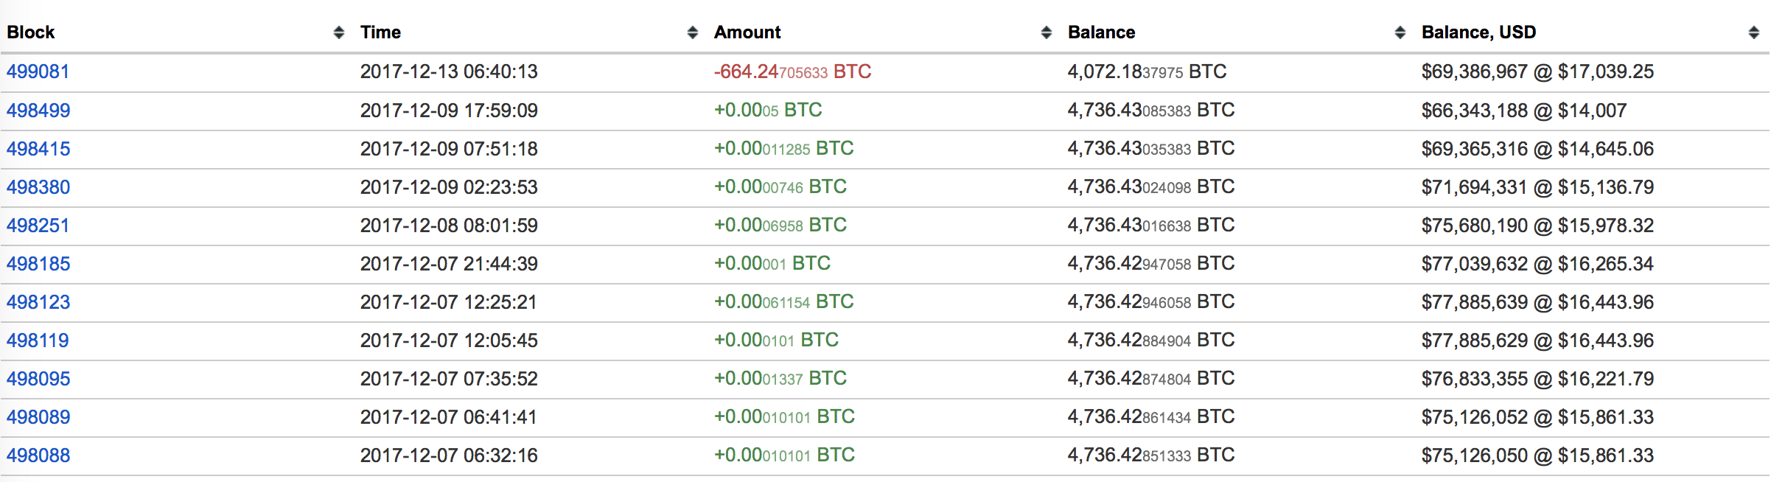Viewport: 1785px width, 482px height.
Task: Click the +0.00001 BTC amount
Action: (x=772, y=263)
